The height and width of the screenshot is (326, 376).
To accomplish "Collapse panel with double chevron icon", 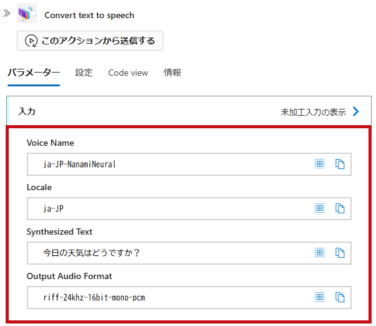I will click(6, 13).
